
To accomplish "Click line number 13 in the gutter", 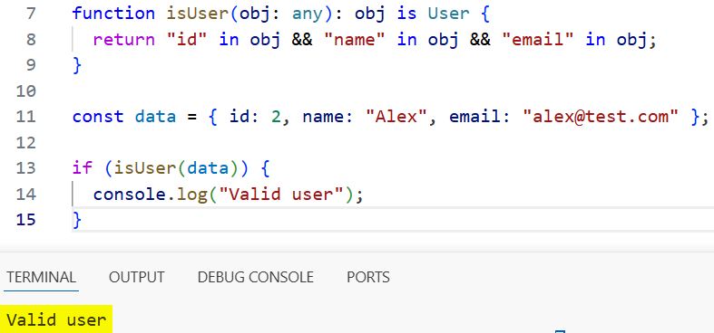I will point(25,168).
